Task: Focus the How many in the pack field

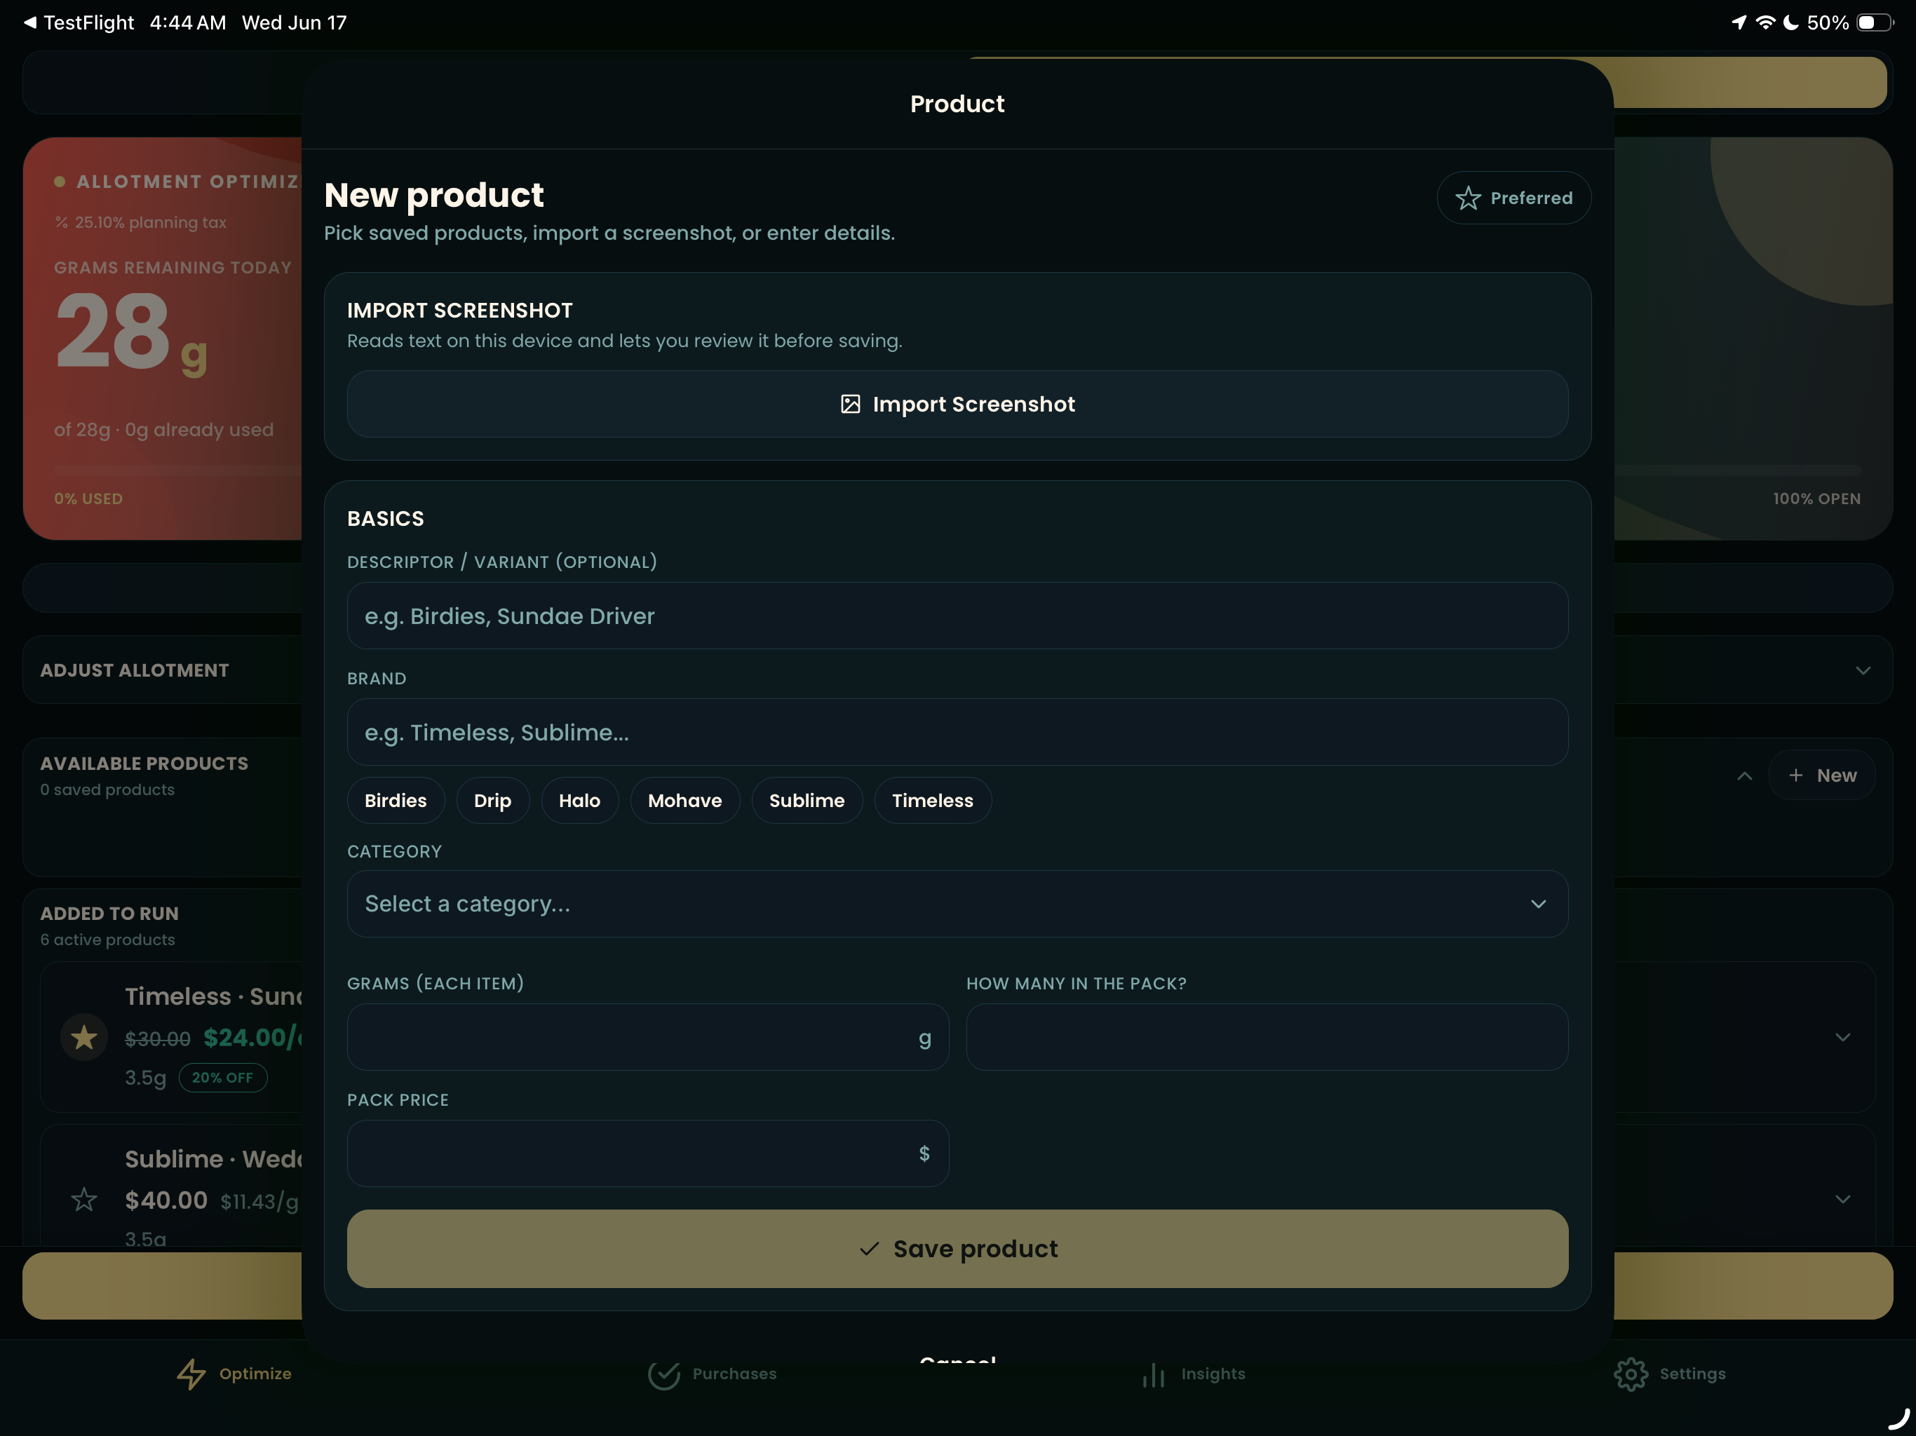Action: click(1267, 1037)
